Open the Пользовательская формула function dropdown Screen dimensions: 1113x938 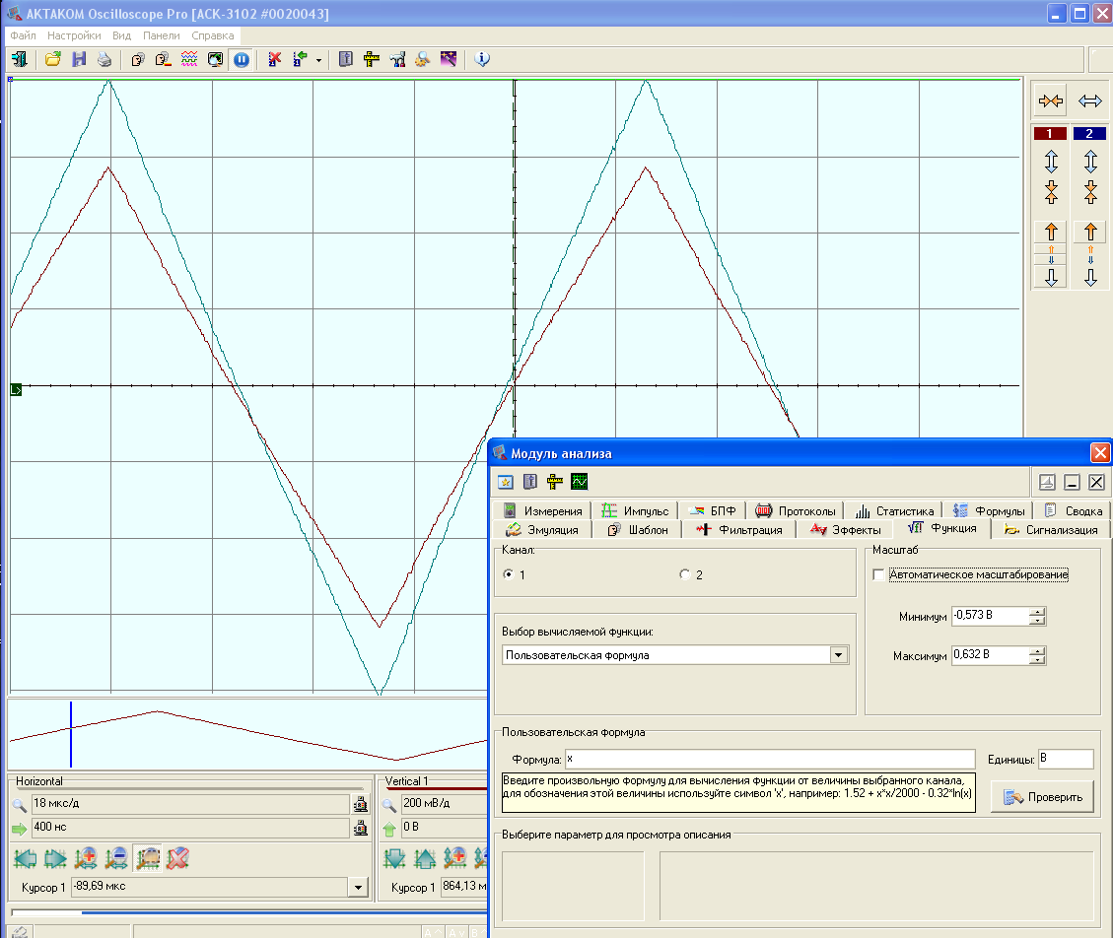pyautogui.click(x=838, y=654)
